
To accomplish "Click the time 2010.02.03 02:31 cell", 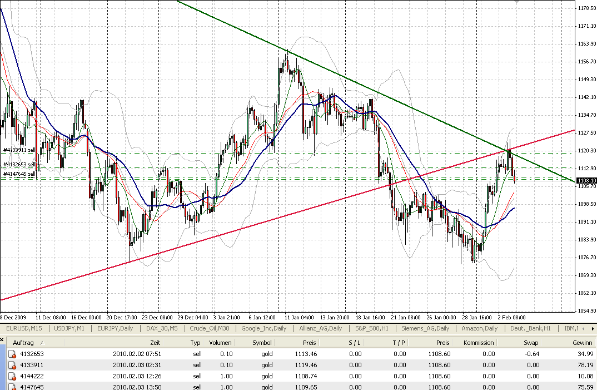I will point(137,365).
